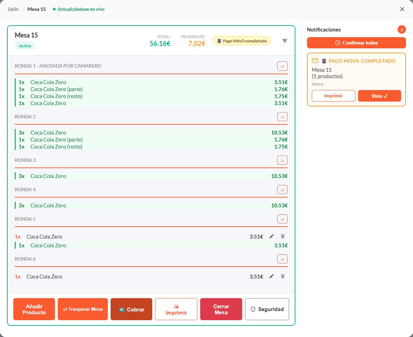Edit Coca Cola Zero in Ronda 6
413x337 pixels.
[x=272, y=276]
